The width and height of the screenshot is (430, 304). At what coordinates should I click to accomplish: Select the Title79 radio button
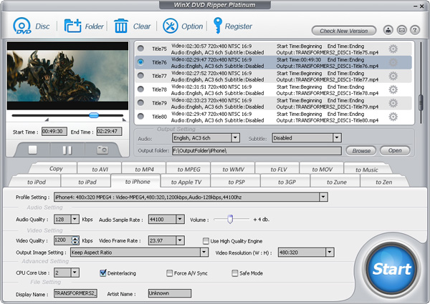pos(140,102)
